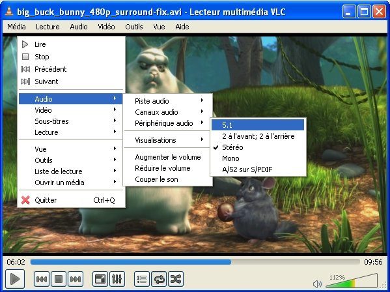This screenshot has width=390, height=292.
Task: Open the Visualisations submenu
Action: [168, 140]
